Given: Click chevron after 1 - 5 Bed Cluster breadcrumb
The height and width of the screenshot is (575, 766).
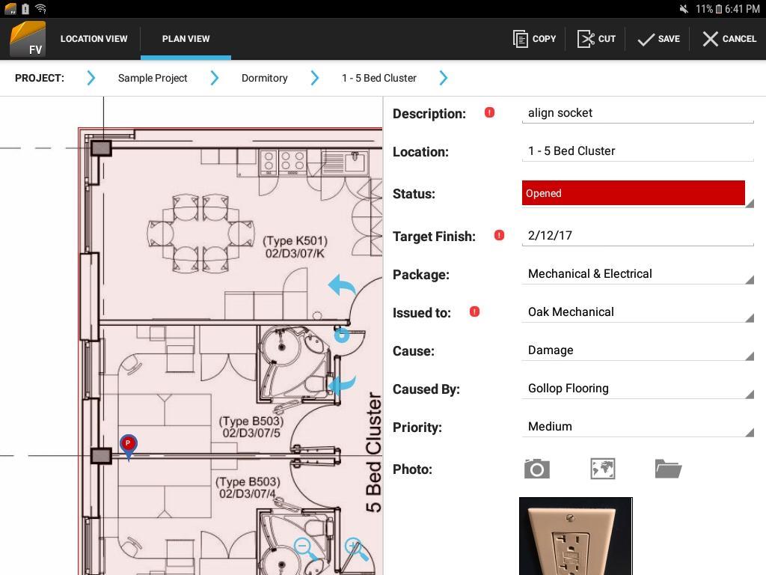Looking at the screenshot, I should pos(443,78).
